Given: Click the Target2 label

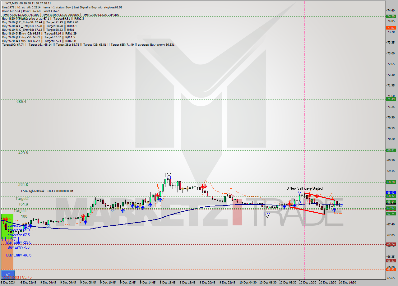Looking at the screenshot, I should (22, 199).
